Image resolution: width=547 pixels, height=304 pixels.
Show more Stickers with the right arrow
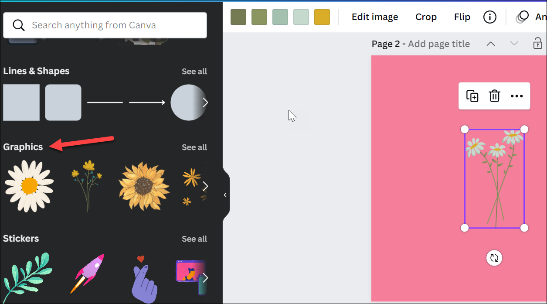(205, 278)
